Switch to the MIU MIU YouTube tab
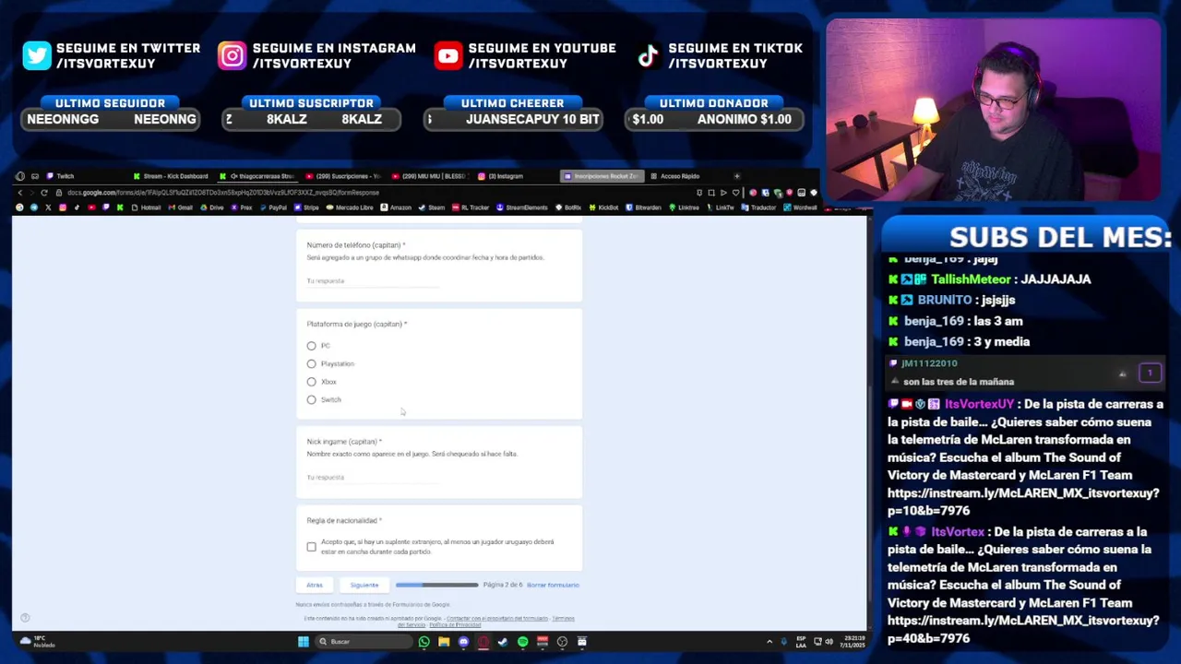This screenshot has width=1181, height=664. coord(428,176)
